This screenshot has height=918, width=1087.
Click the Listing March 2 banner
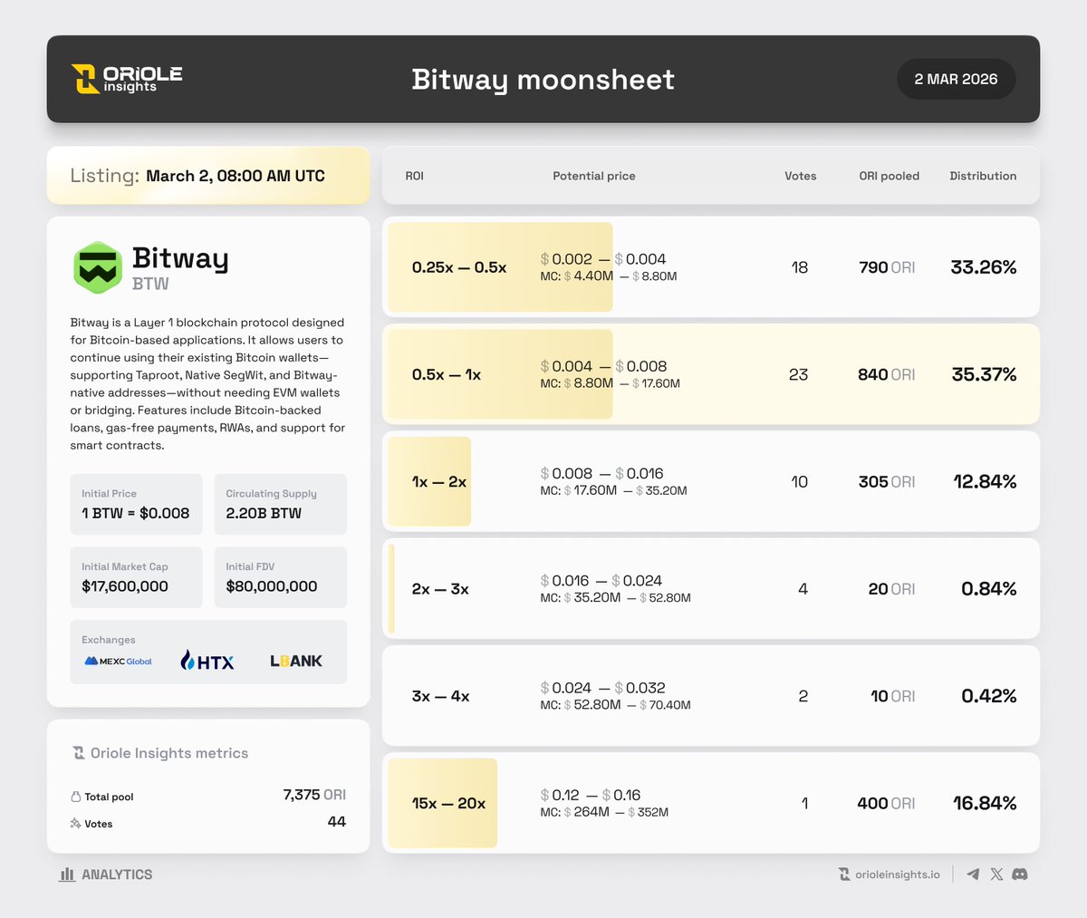point(208,176)
